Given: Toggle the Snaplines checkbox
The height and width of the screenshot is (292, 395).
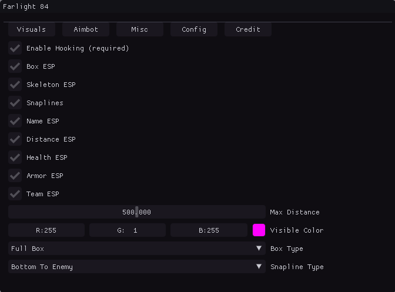Looking at the screenshot, I should [15, 103].
